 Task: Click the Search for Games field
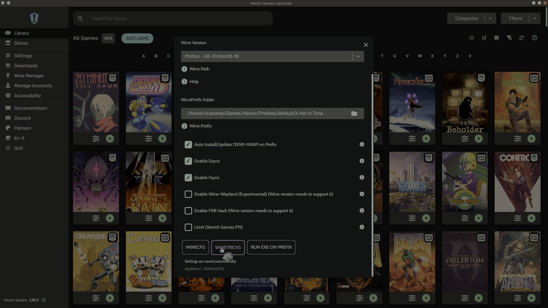click(x=173, y=18)
